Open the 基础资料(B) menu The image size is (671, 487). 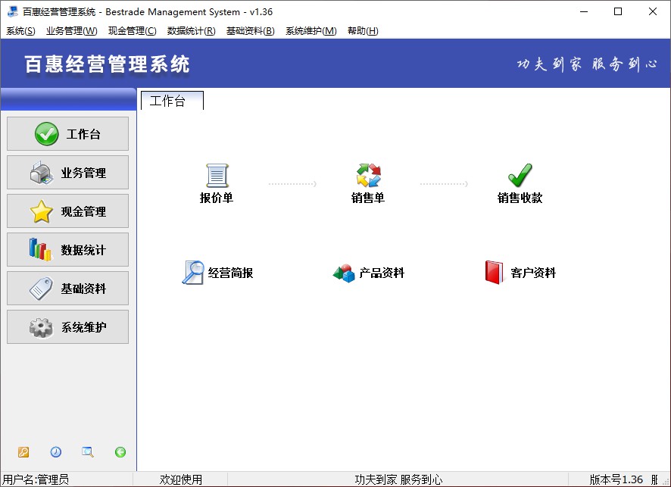(251, 31)
